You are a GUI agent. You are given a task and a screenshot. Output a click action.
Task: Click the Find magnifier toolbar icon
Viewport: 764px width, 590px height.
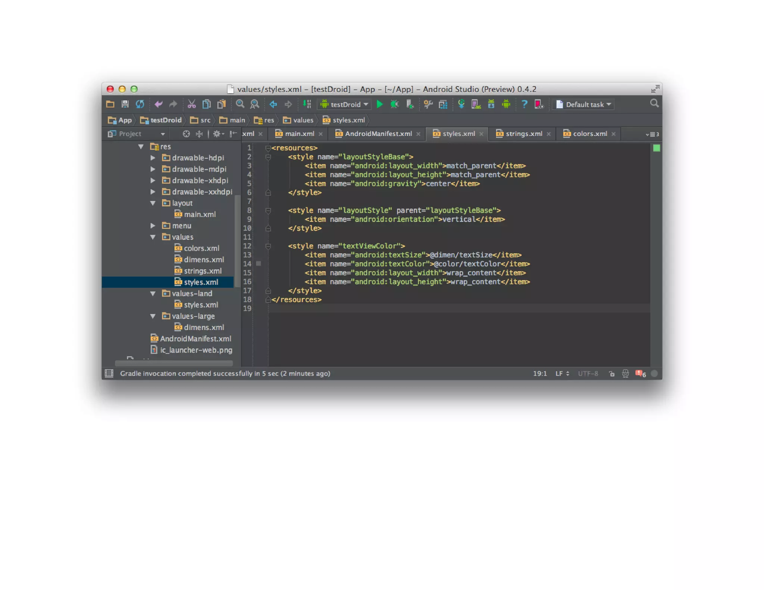(240, 104)
